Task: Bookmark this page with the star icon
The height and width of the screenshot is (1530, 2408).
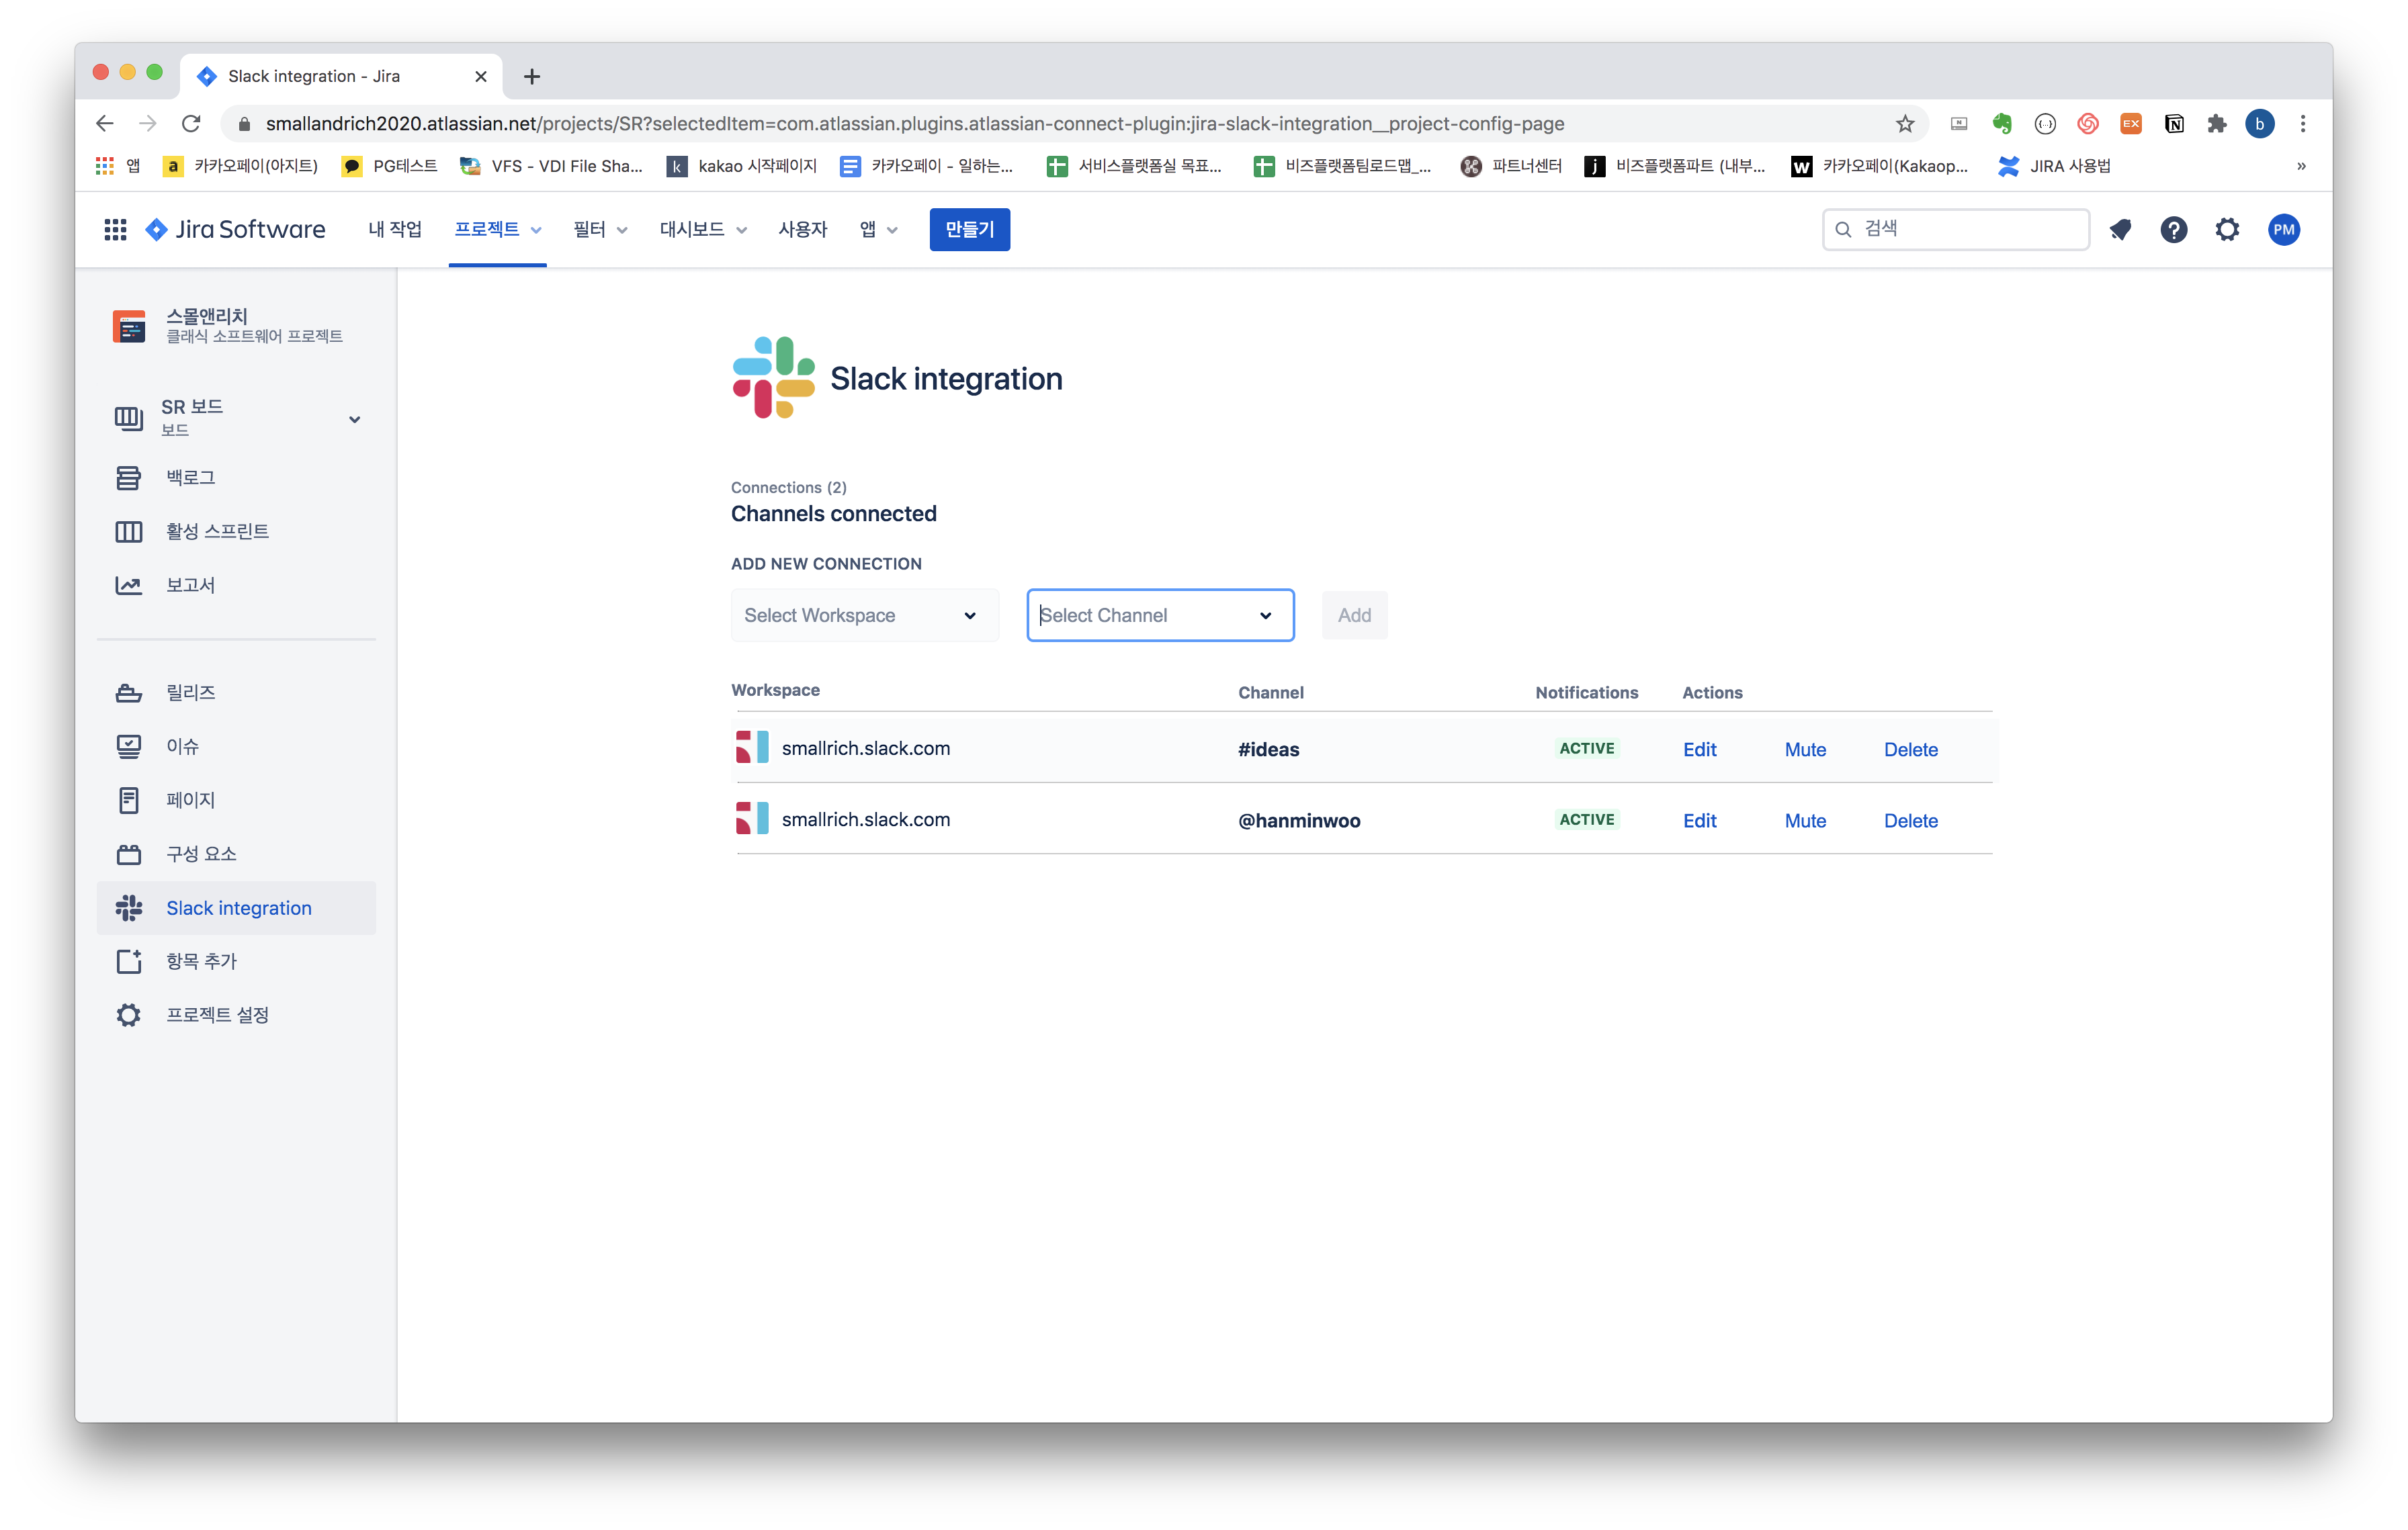Action: [x=1905, y=124]
